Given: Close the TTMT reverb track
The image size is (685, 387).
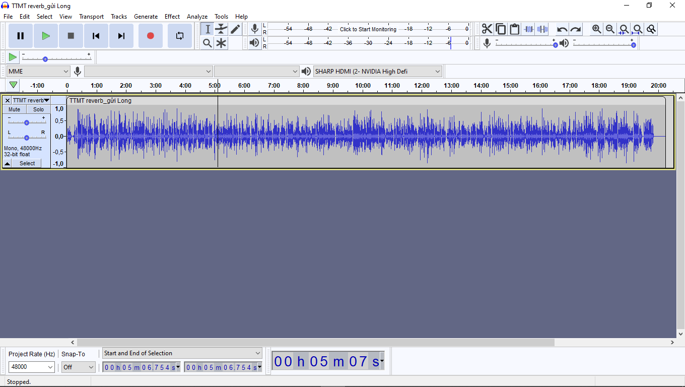Looking at the screenshot, I should 7,100.
